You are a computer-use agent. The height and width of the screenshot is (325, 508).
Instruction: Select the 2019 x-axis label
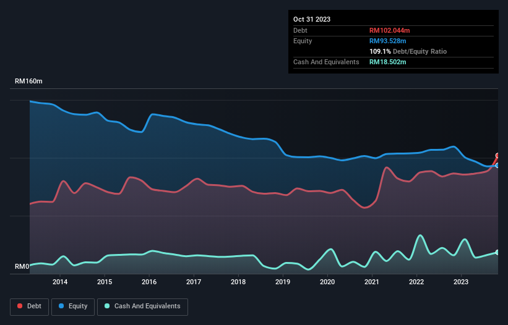[x=283, y=282]
